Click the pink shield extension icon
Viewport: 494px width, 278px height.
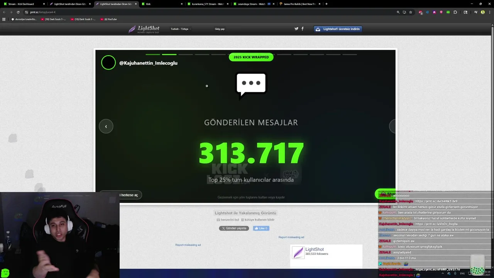click(441, 12)
